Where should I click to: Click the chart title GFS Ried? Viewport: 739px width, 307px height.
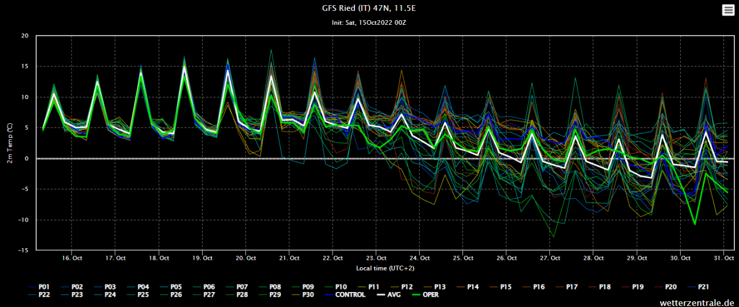click(x=369, y=9)
